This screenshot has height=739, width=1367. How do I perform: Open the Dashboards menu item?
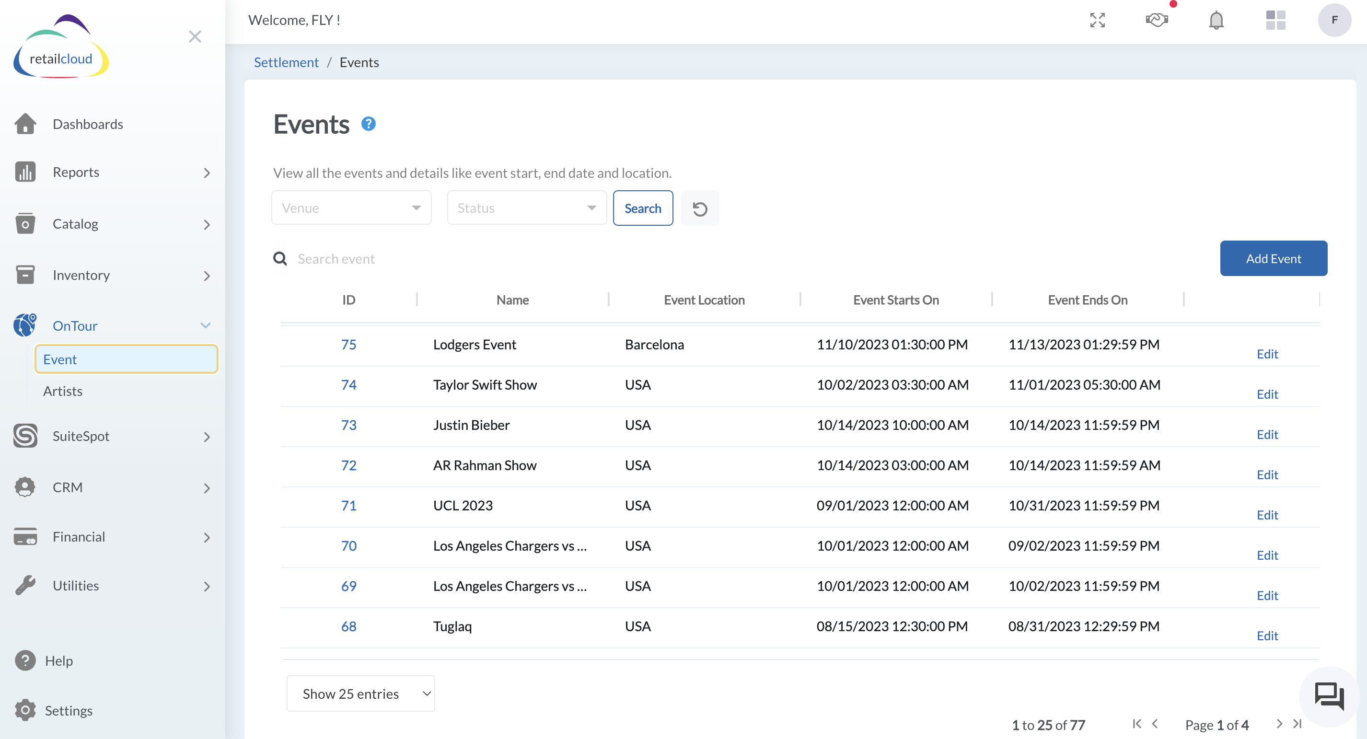tap(88, 124)
